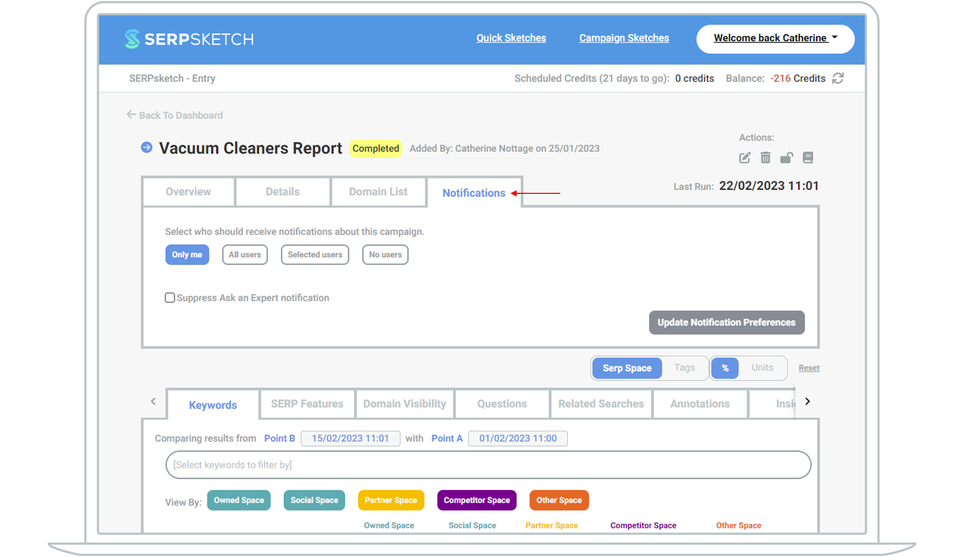The image size is (965, 557).
Task: Switch to the Domain List tab
Action: [378, 192]
